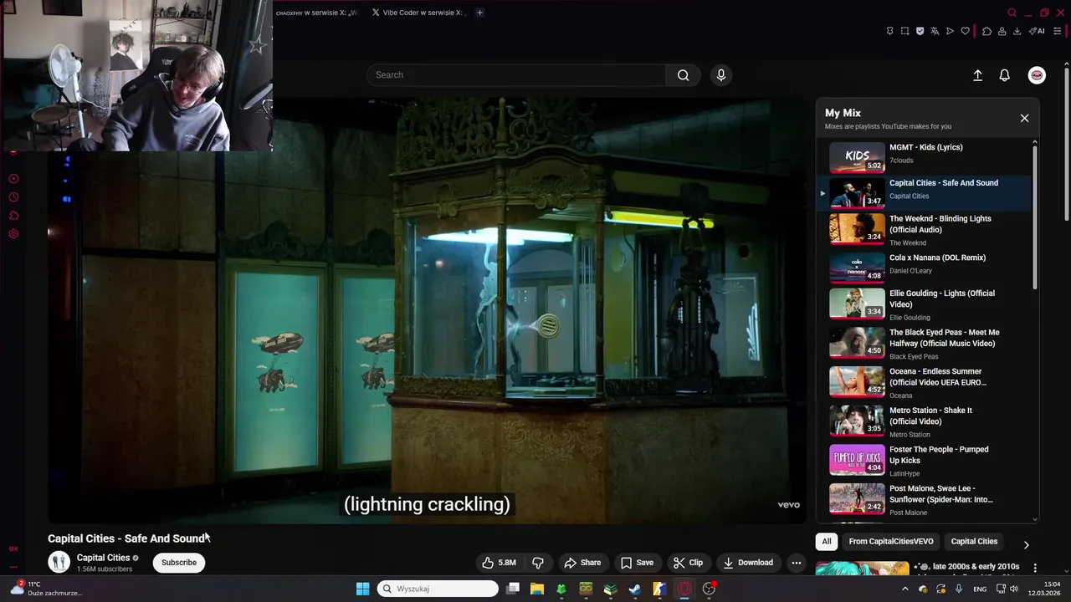Switch to the CHAOXFHY X tab
The width and height of the screenshot is (1071, 602).
[316, 13]
